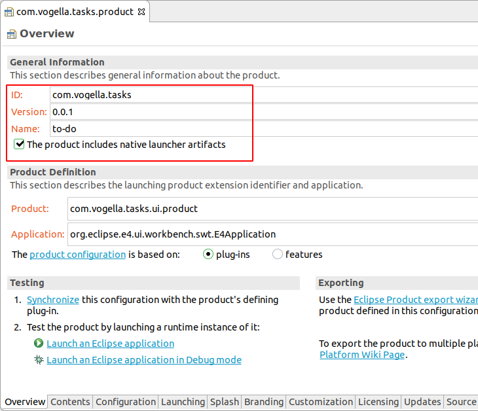Viewport: 478px width, 411px height.
Task: Click the orange Product: label
Action: pos(30,209)
